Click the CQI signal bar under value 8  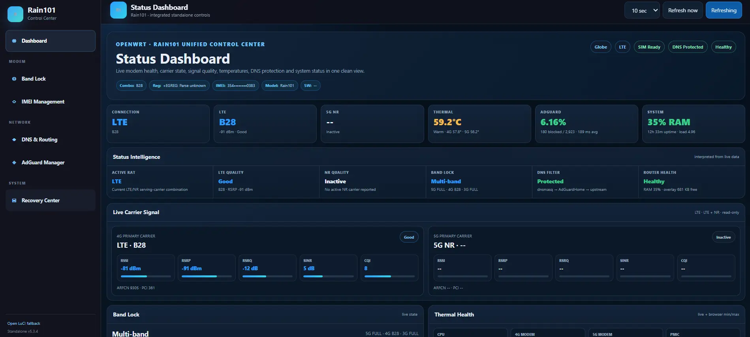389,276
